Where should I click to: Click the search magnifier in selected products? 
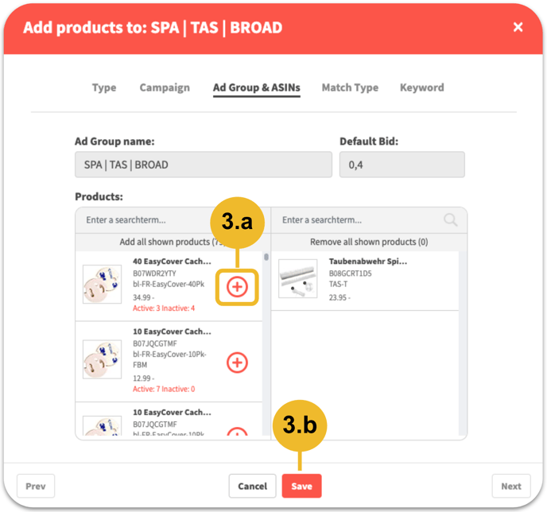(x=450, y=220)
